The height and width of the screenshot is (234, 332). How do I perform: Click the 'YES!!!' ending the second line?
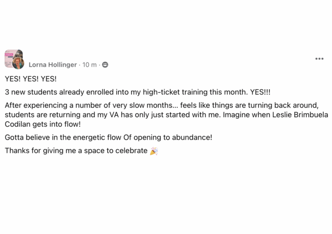(x=260, y=92)
